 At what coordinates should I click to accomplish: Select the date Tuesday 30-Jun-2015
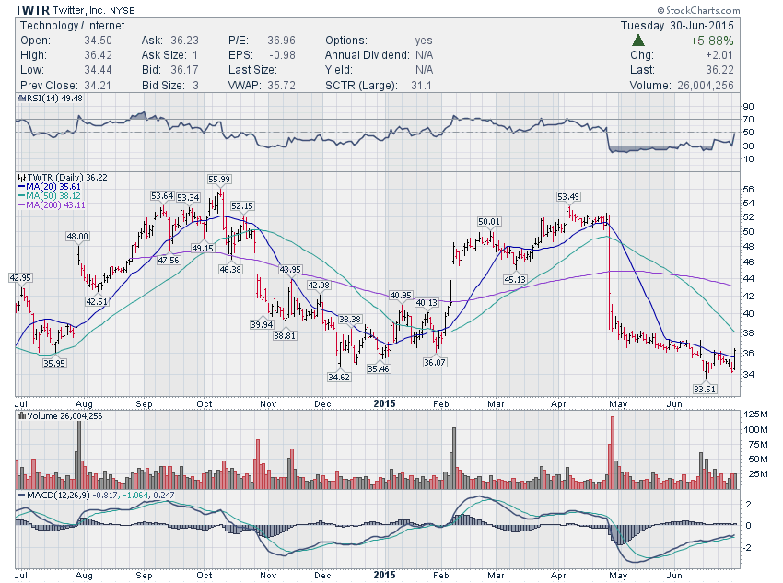[x=677, y=26]
